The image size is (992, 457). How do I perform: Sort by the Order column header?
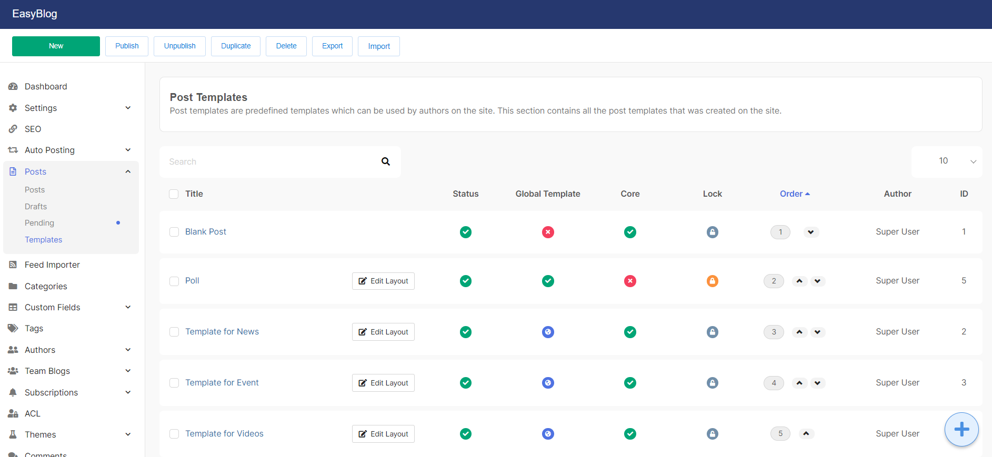(x=795, y=194)
